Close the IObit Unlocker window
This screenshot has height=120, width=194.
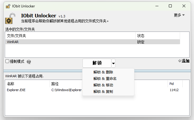point(184,6)
